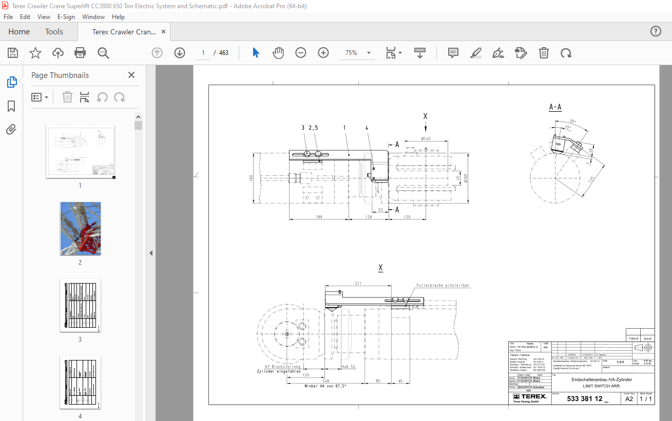Print the document using printer icon
The image size is (672, 421).
80,53
